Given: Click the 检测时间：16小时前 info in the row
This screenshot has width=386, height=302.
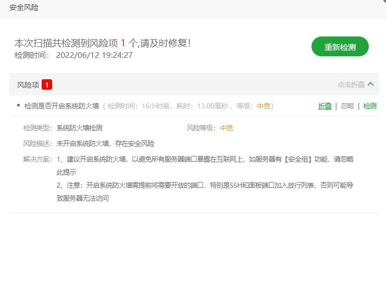Looking at the screenshot, I should [x=139, y=106].
